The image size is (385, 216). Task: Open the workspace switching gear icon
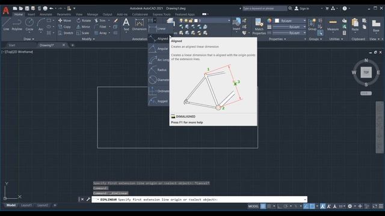pos(350,206)
